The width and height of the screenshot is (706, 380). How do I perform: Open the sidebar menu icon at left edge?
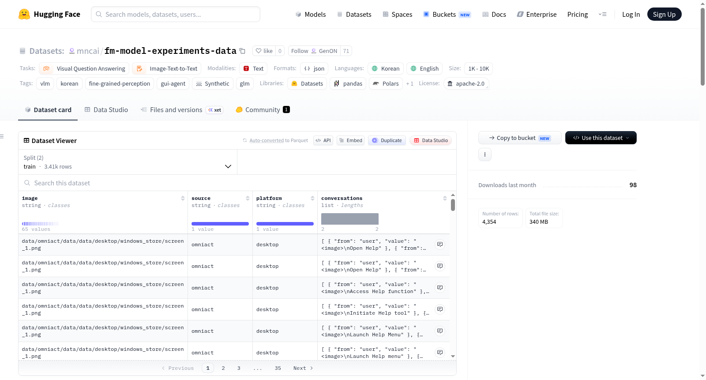pyautogui.click(x=2, y=136)
